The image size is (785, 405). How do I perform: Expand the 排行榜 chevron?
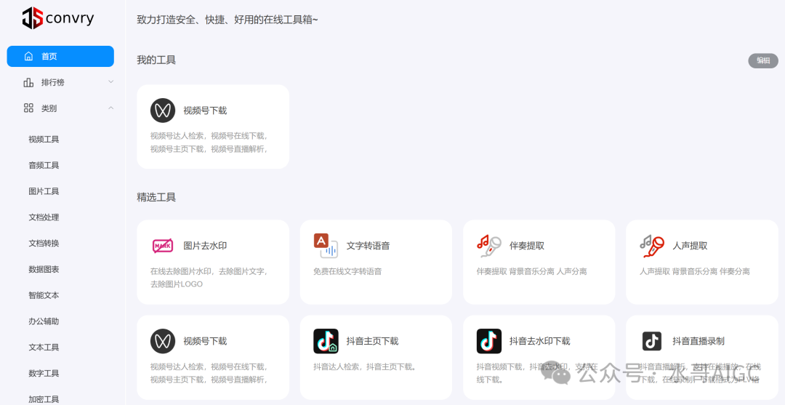111,81
